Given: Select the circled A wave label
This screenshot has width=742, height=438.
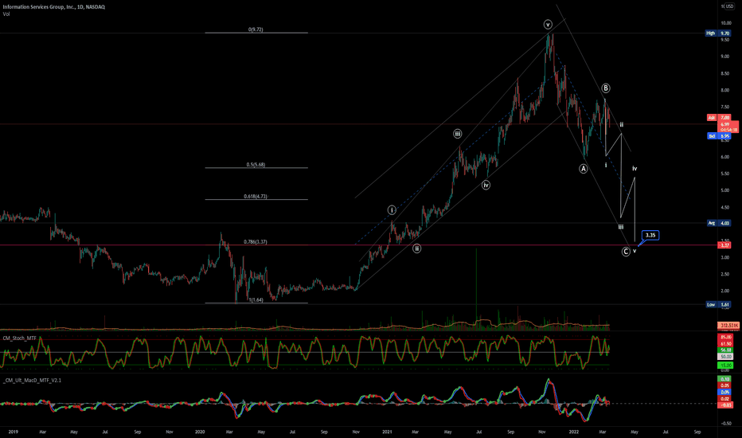Looking at the screenshot, I should pyautogui.click(x=584, y=169).
